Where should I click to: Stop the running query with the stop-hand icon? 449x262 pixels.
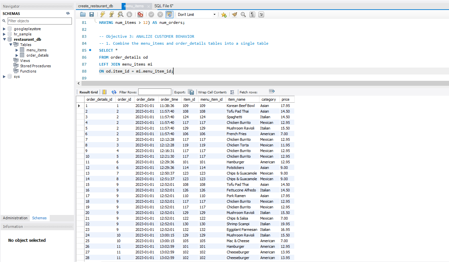(x=129, y=14)
